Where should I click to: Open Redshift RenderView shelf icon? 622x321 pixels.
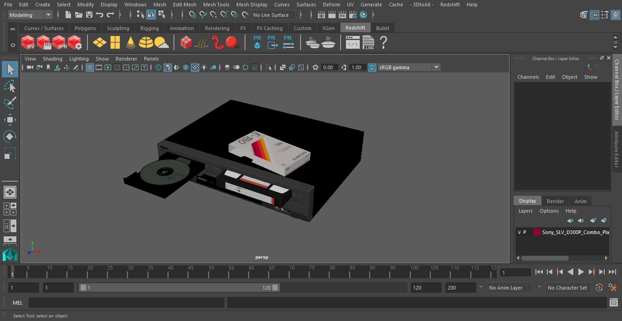point(28,43)
